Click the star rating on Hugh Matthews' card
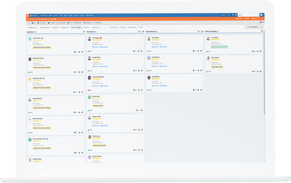 pyautogui.click(x=37, y=101)
